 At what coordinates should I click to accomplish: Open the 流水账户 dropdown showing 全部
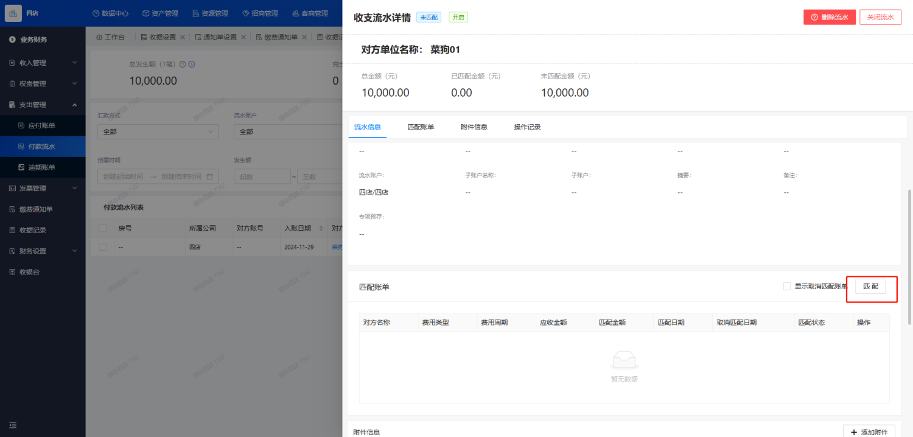tap(288, 131)
